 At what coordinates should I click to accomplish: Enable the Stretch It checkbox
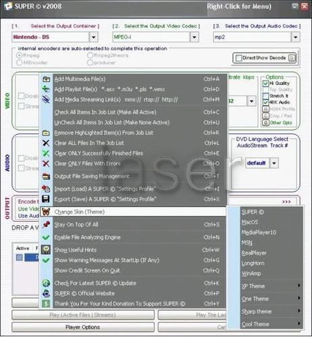tap(266, 96)
